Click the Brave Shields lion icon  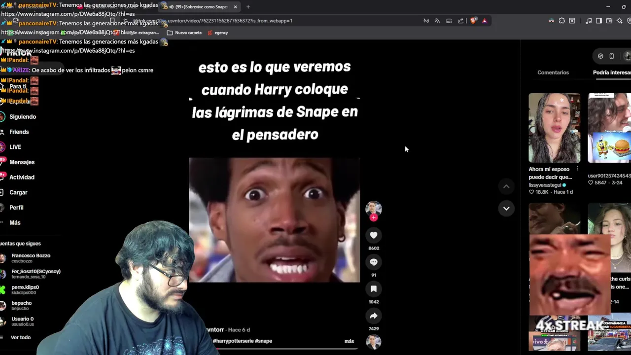(473, 21)
